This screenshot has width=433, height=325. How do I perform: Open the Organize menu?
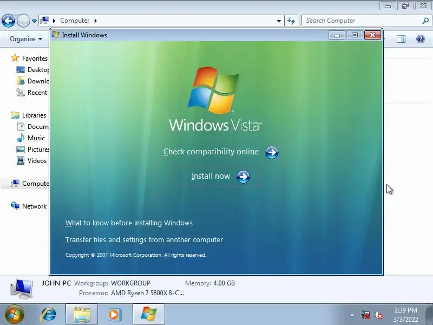tap(26, 39)
